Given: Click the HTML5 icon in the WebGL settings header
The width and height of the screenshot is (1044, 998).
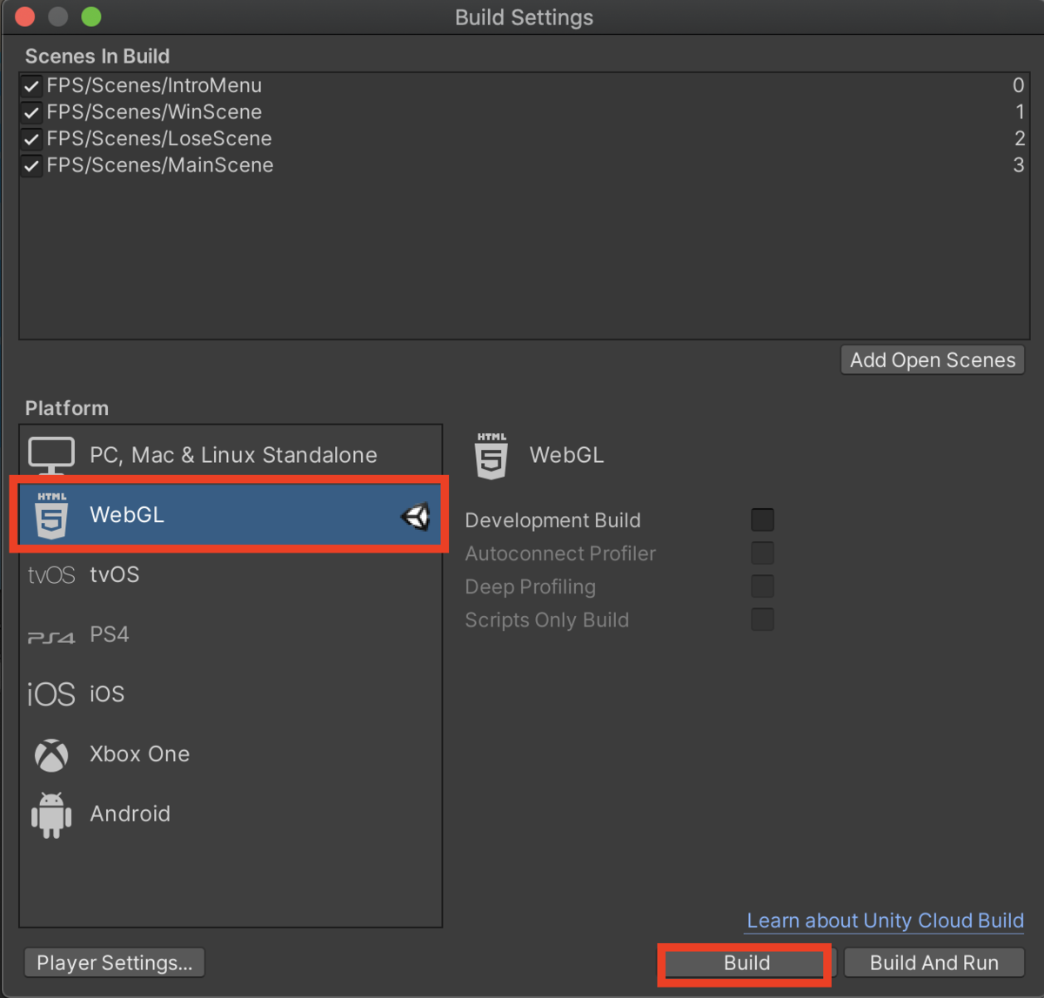Looking at the screenshot, I should [x=492, y=457].
